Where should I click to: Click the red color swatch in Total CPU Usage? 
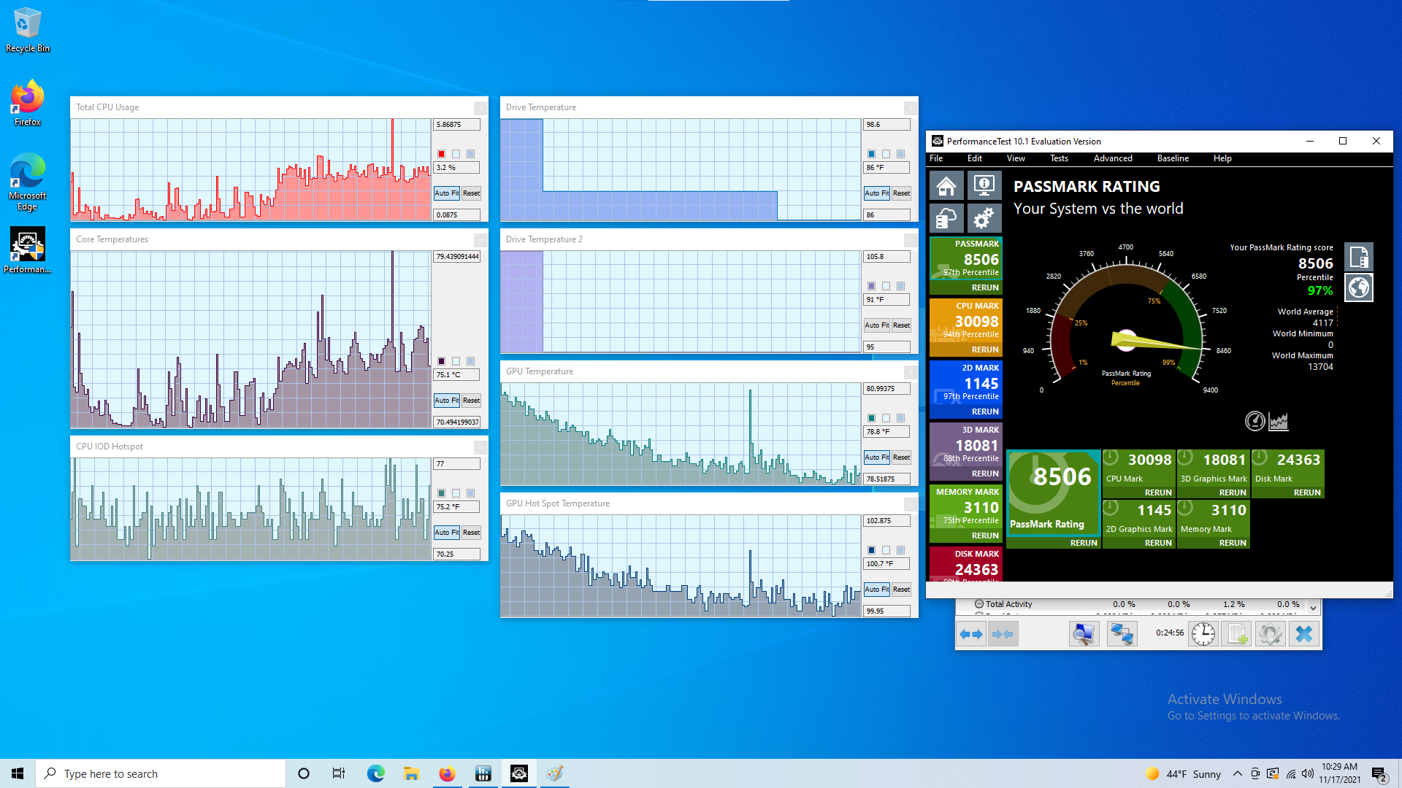441,154
